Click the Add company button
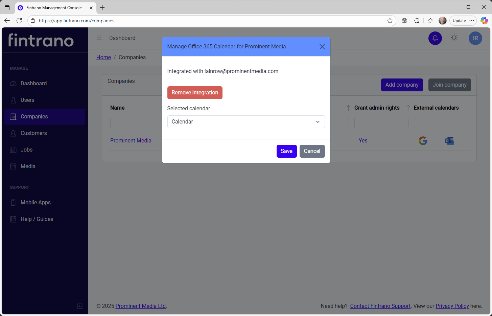Viewport: 492px width, 316px height. click(402, 85)
